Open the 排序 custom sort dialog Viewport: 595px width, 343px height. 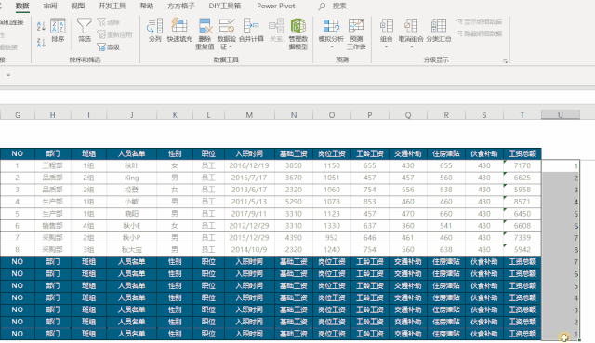point(58,31)
